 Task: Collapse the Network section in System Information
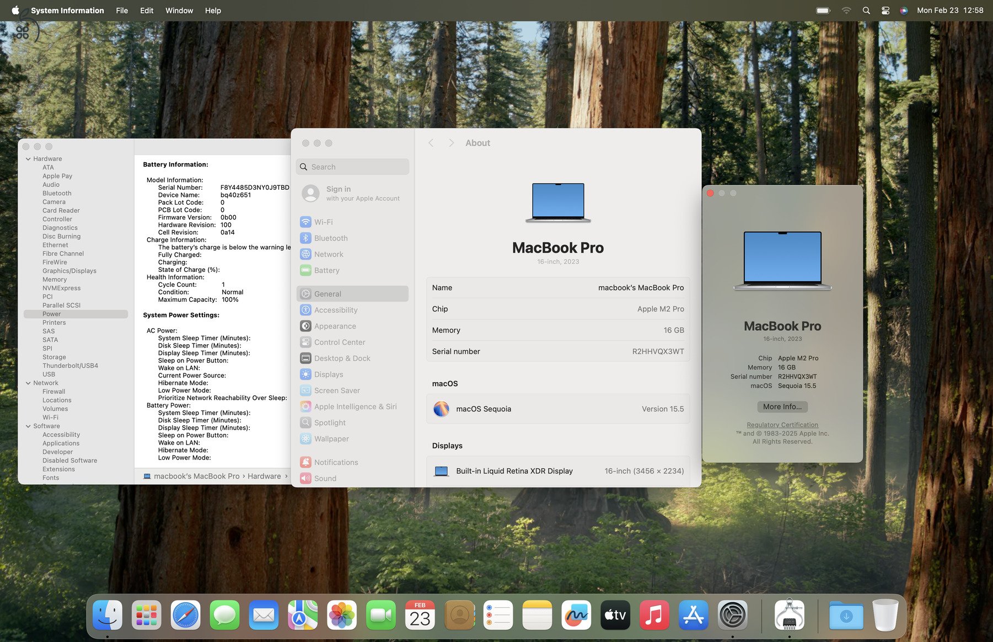(x=28, y=383)
